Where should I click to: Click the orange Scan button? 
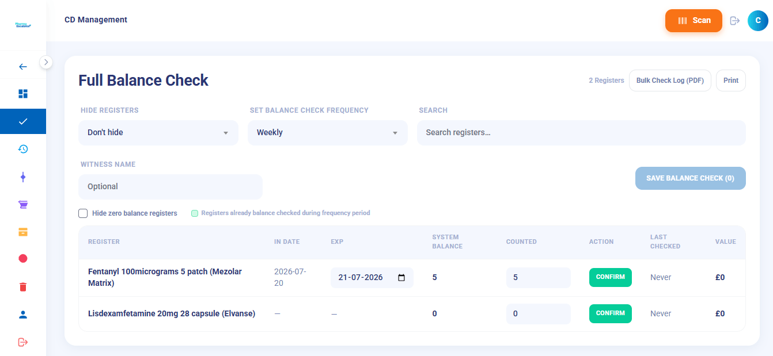[694, 21]
